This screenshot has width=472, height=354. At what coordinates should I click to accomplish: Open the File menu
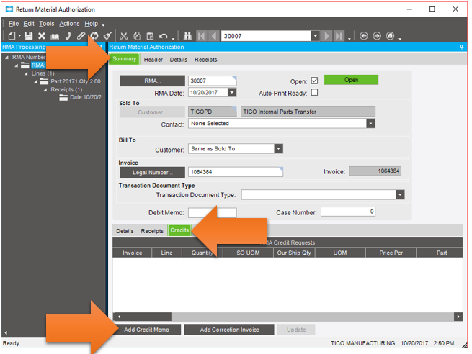click(14, 24)
